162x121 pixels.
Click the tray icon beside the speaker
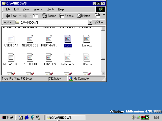point(138,117)
